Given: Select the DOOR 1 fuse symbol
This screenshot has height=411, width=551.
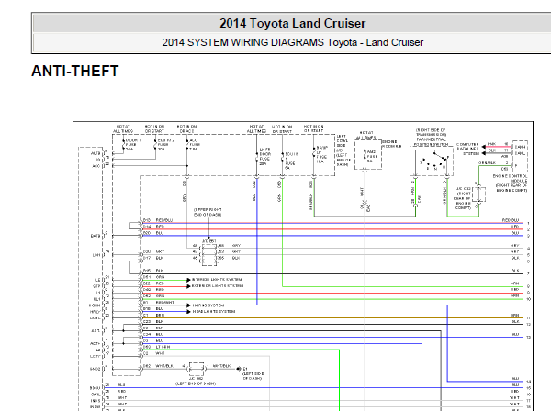Looking at the screenshot, I should tap(123, 145).
